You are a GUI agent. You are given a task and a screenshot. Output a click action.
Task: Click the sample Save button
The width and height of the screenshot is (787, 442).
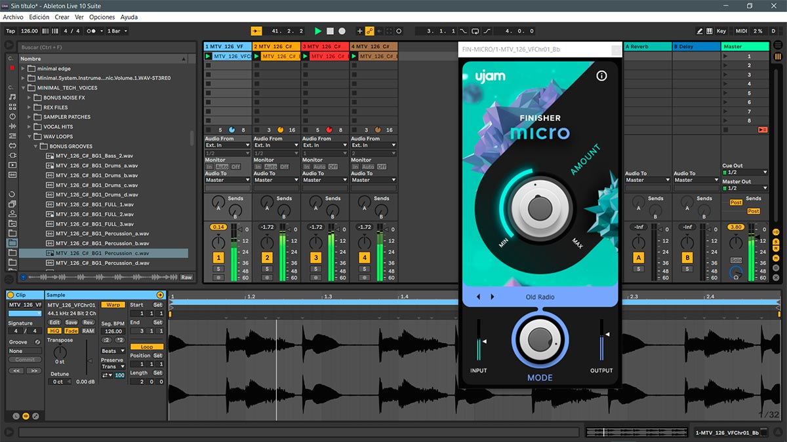pos(71,322)
